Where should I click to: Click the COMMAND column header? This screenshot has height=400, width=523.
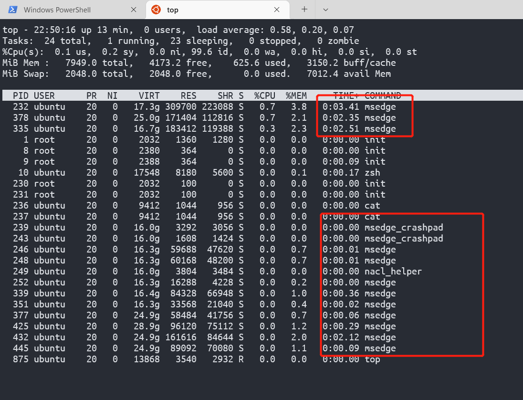click(383, 95)
